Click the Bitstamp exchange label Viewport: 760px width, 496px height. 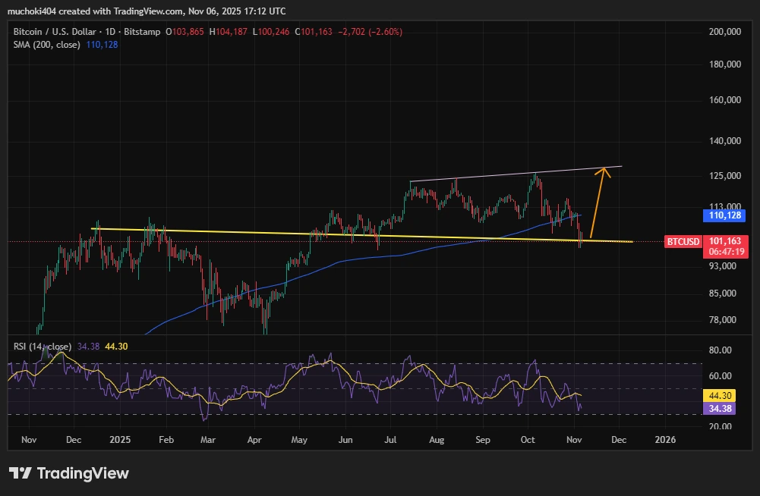click(141, 33)
